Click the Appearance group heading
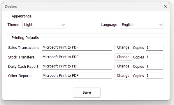 pos(22,16)
